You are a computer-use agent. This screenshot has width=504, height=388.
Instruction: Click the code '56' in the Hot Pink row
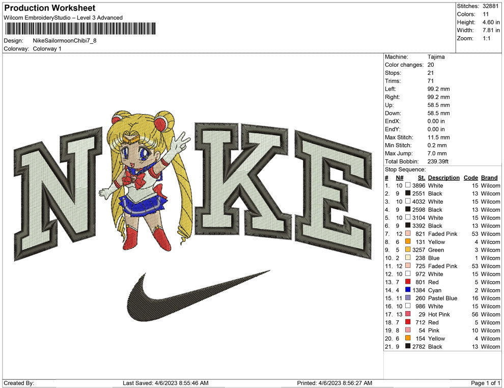(475, 314)
